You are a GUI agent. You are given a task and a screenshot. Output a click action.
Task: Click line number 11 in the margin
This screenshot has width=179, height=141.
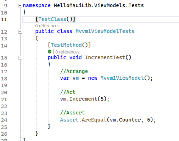pos(4,19)
